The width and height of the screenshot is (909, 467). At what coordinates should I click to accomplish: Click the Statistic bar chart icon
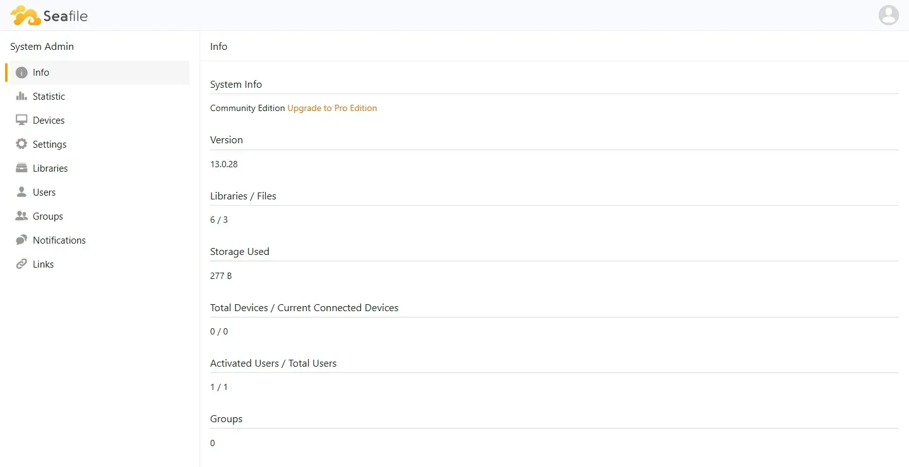tap(21, 97)
